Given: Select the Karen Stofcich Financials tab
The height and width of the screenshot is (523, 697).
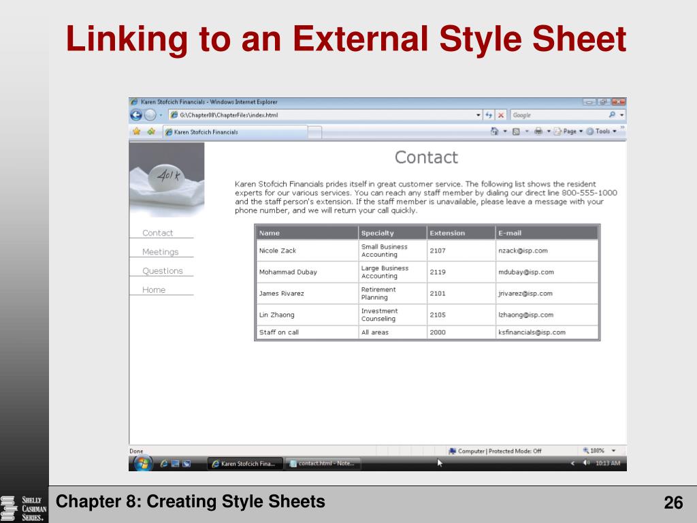Looking at the screenshot, I should coord(235,132).
